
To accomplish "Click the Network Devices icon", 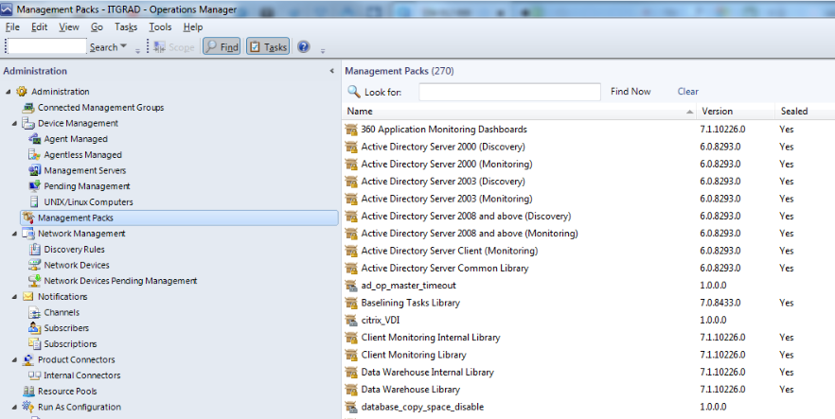I will coord(35,265).
